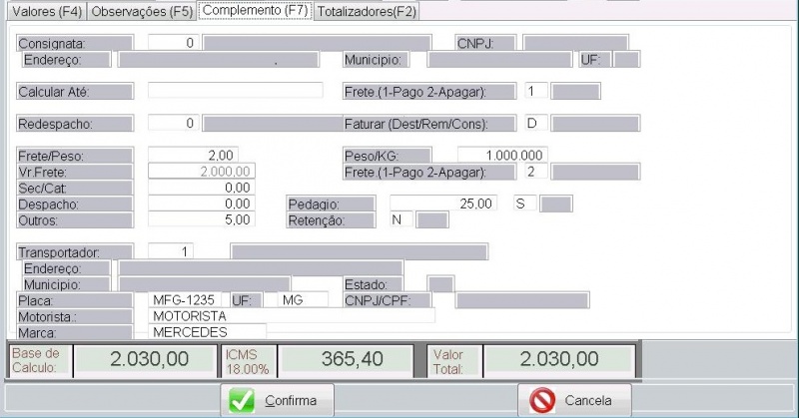Screen dimensions: 799x418
Task: Click the Motorista name field
Action: point(291,315)
